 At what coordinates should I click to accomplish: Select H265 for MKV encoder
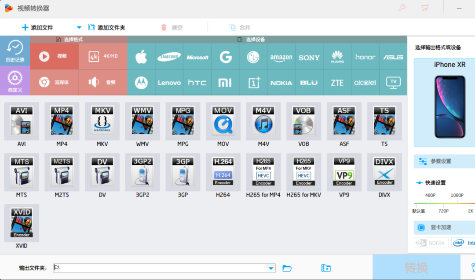(x=303, y=172)
